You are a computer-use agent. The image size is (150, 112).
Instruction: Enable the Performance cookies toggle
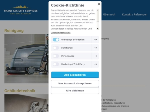pyautogui.click(x=56, y=56)
